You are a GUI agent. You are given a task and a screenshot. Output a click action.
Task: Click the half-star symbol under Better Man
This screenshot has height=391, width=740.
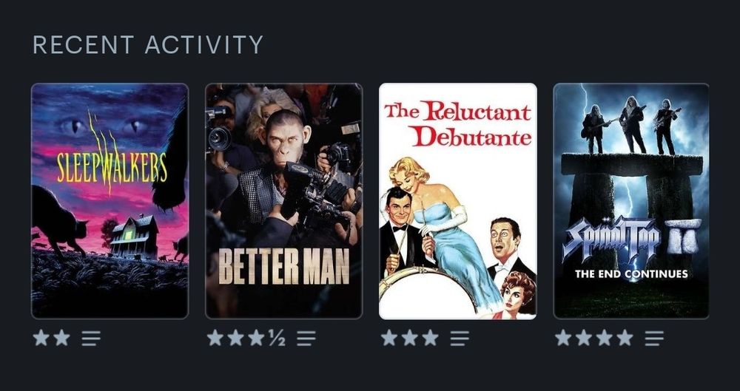(x=277, y=338)
